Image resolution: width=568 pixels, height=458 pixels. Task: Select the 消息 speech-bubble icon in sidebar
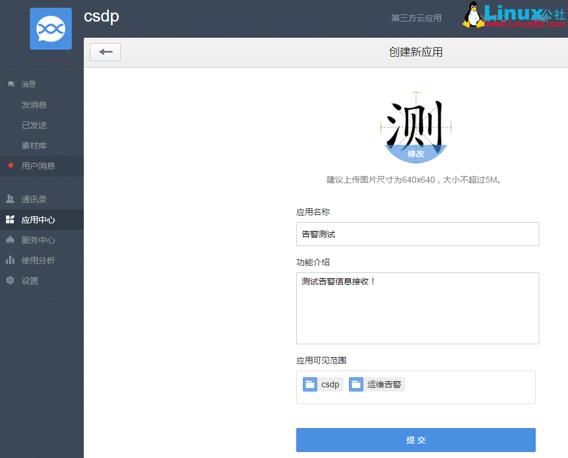11,84
